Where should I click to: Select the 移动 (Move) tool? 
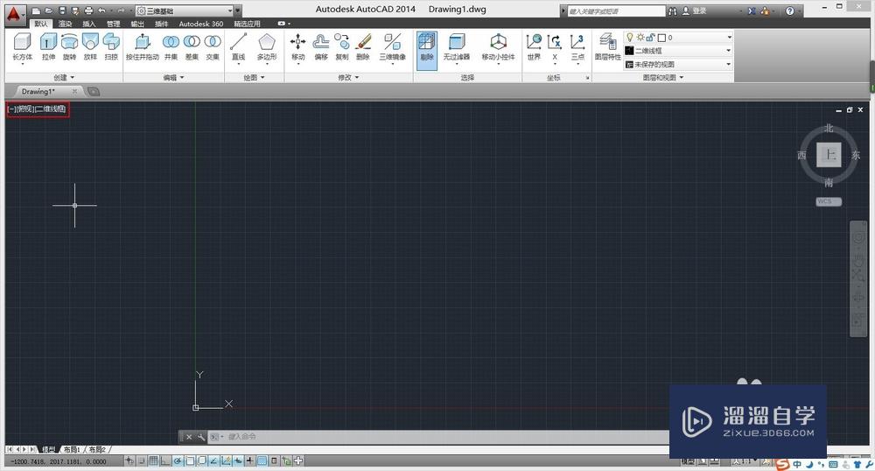298,47
